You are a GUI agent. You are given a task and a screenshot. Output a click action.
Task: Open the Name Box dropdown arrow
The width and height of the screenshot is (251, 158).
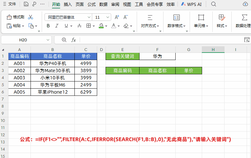[48, 40]
